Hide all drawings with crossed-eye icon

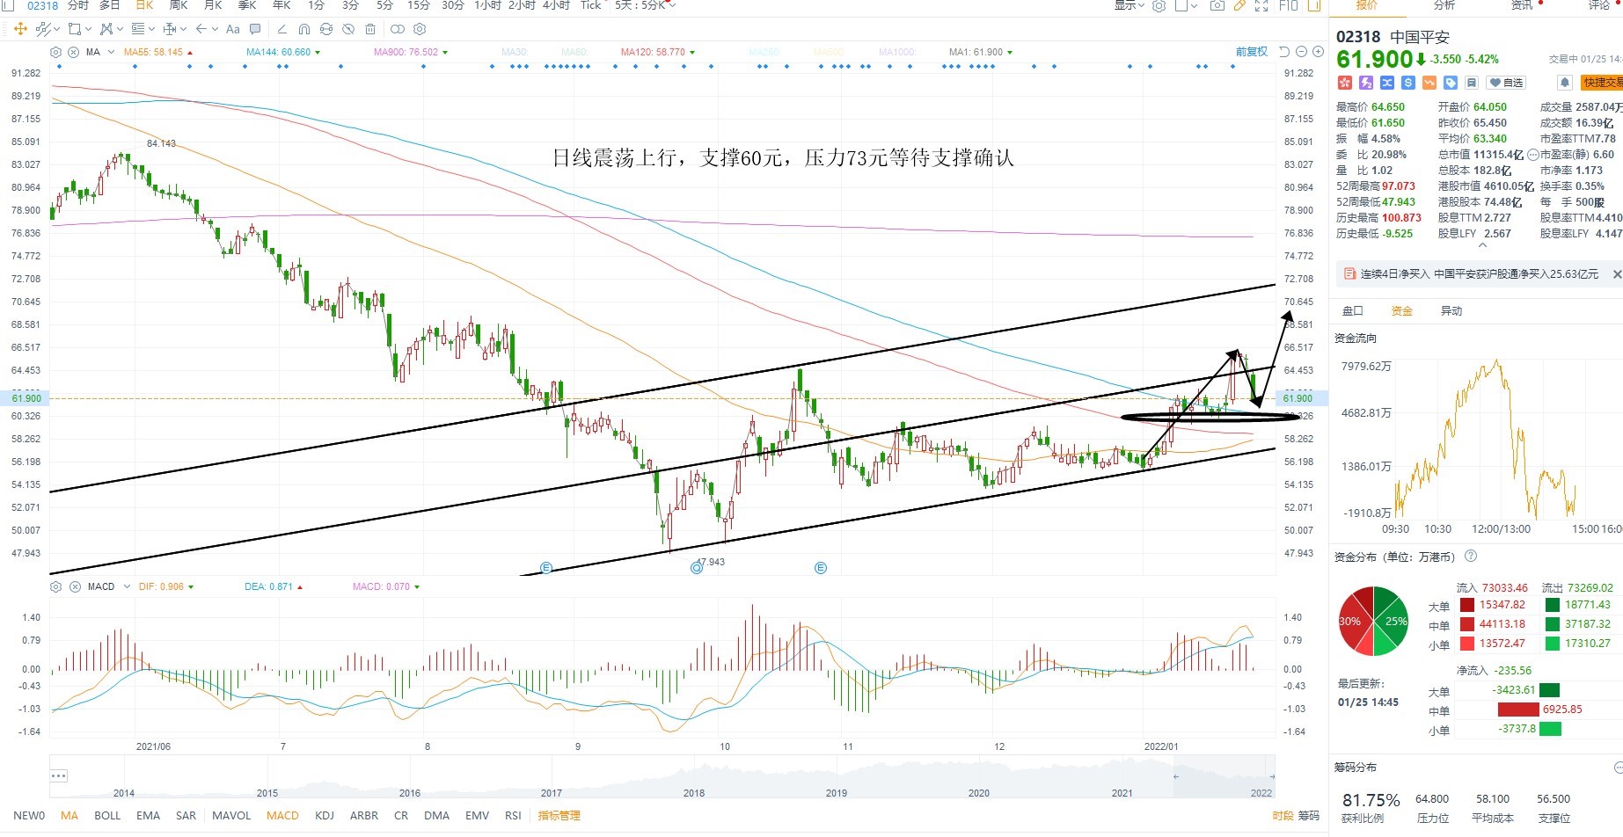click(x=348, y=29)
